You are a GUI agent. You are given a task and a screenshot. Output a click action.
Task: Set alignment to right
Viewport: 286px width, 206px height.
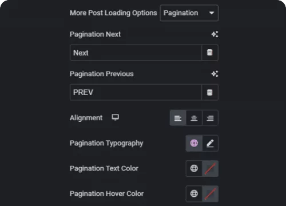point(210,118)
